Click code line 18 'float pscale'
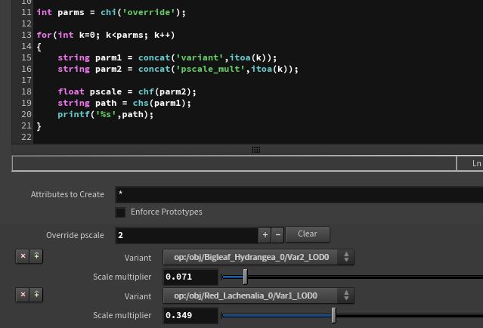The image size is (483, 328). 127,91
